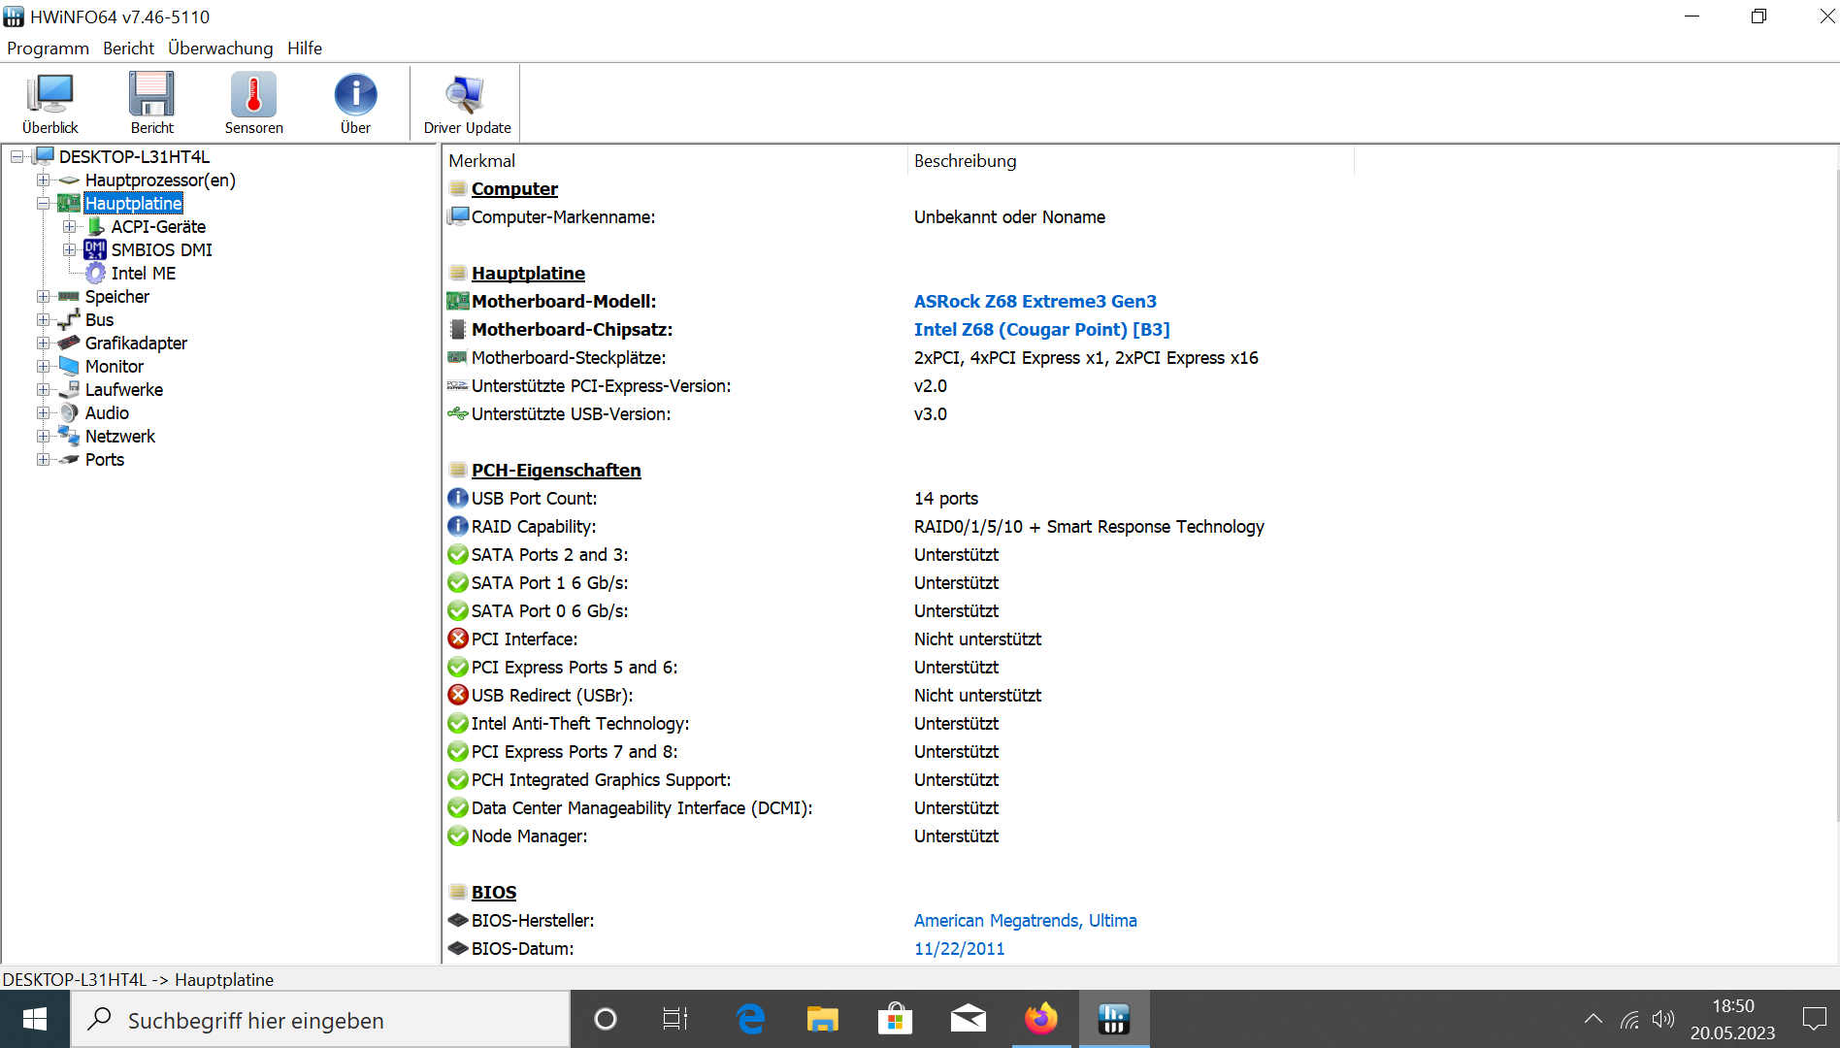Click the Netzwerk icon in the tree
This screenshot has width=1840, height=1048.
69,437
